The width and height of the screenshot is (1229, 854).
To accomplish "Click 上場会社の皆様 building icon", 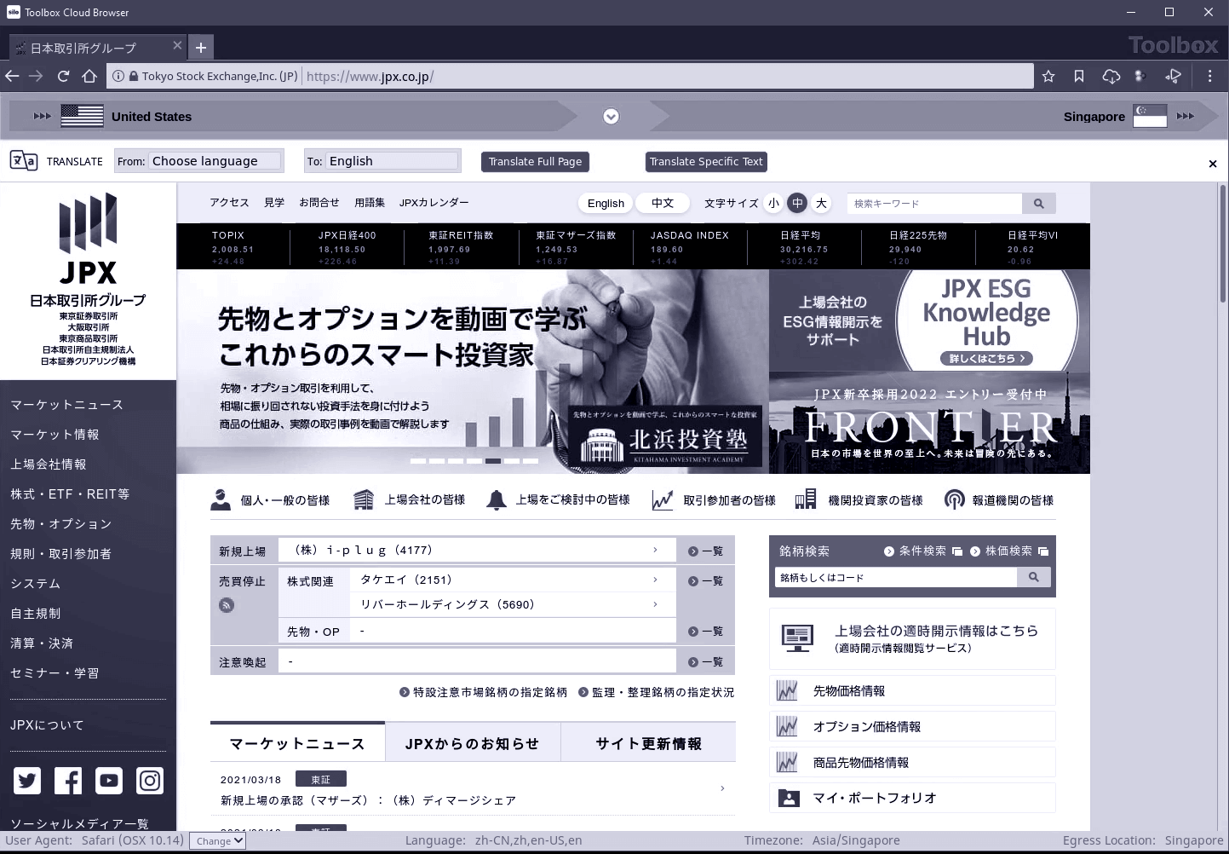I will pos(364,499).
